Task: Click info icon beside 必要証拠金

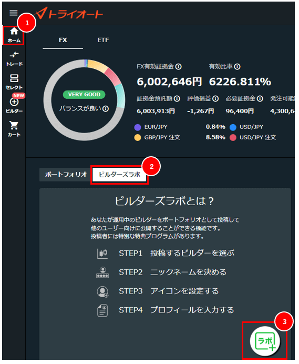Action: [x=260, y=99]
